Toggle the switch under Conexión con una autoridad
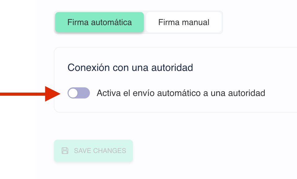This screenshot has height=179, width=297. coord(79,93)
